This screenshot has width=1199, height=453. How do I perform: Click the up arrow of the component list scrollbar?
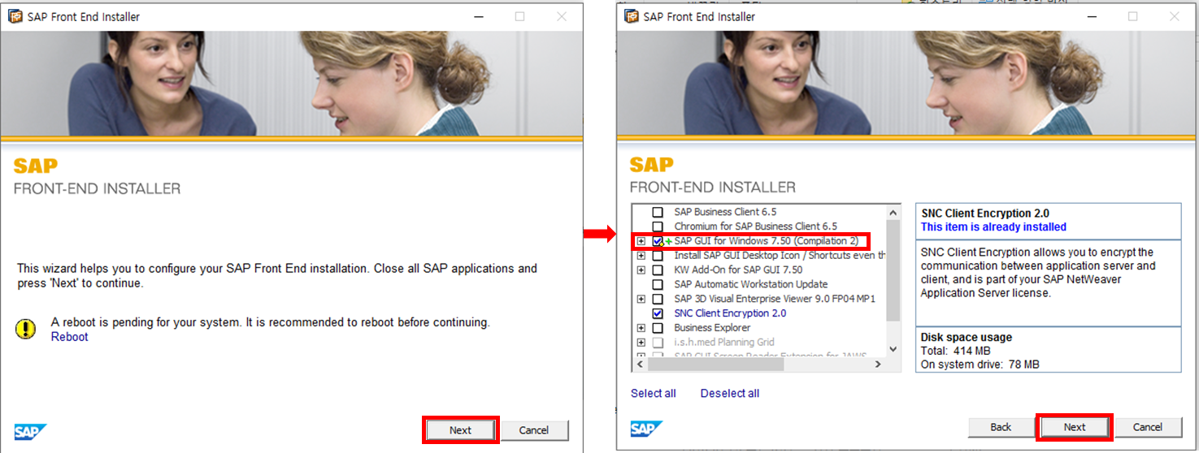[x=893, y=213]
